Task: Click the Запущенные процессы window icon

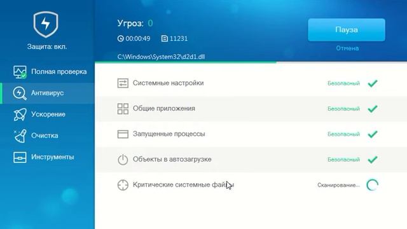Action: coord(123,134)
